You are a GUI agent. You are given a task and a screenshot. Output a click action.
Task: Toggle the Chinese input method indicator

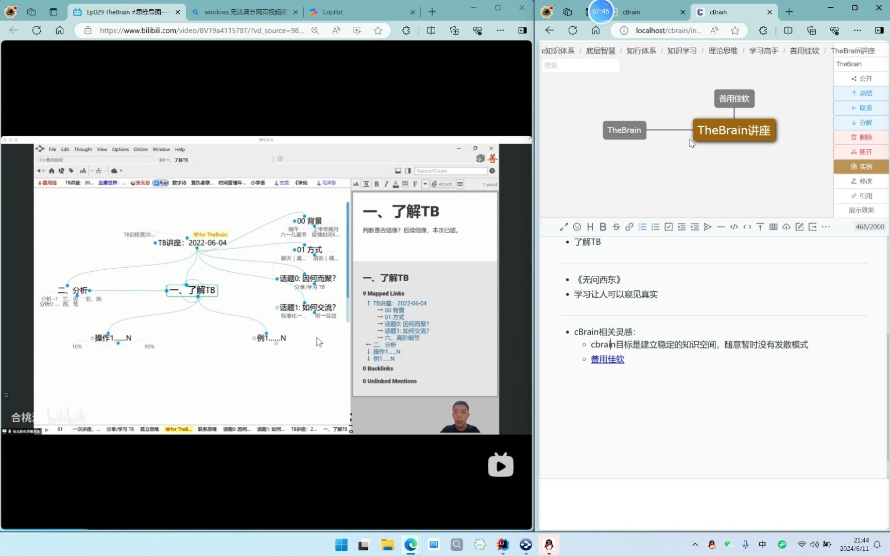[762, 545]
